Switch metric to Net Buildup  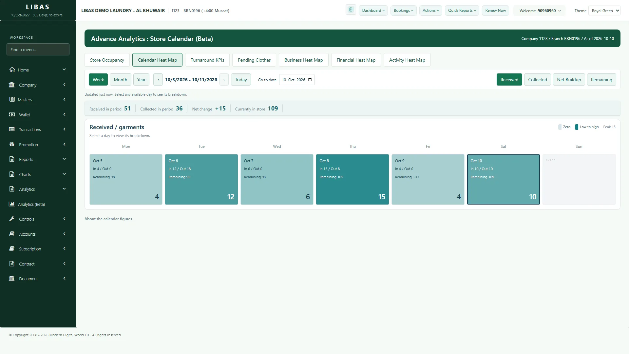pos(569,80)
